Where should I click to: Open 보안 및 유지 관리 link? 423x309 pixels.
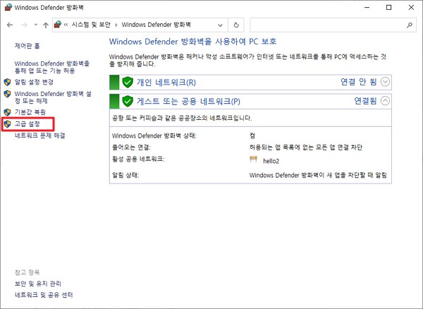[38, 284]
